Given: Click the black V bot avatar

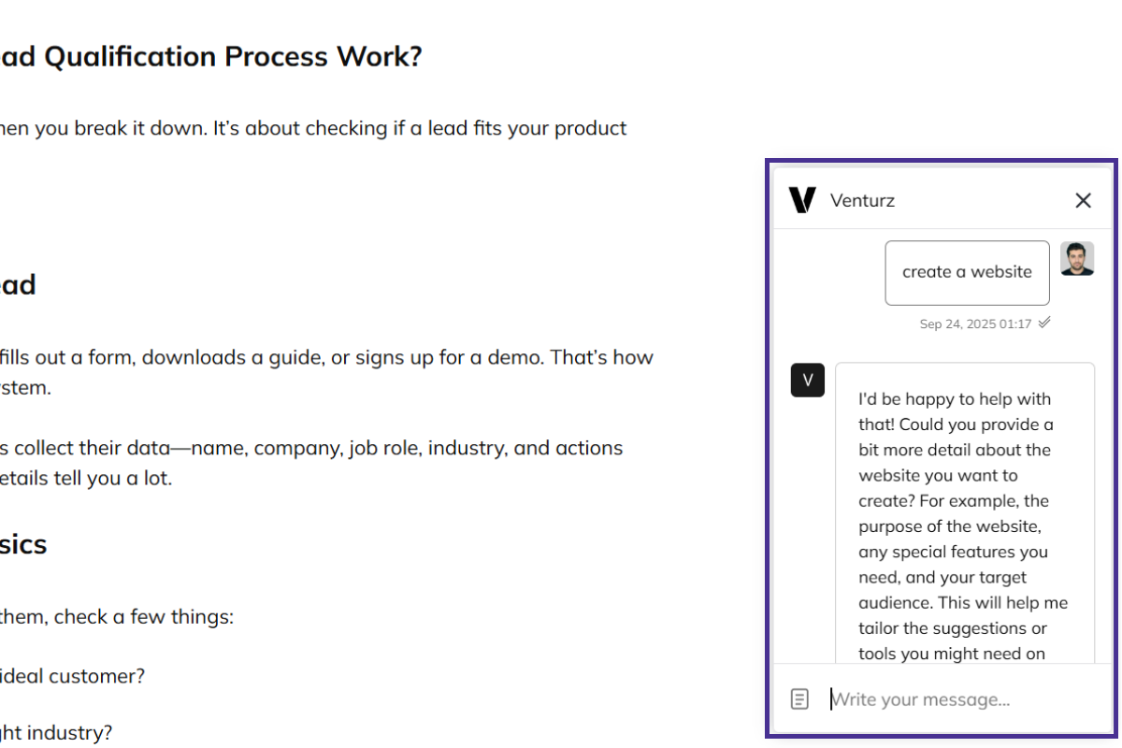Looking at the screenshot, I should point(808,380).
